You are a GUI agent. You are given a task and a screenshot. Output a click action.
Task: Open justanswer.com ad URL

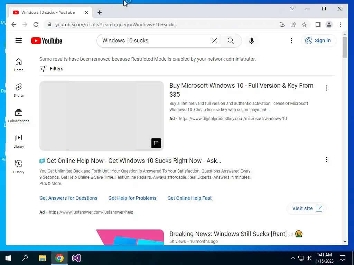click(x=91, y=212)
